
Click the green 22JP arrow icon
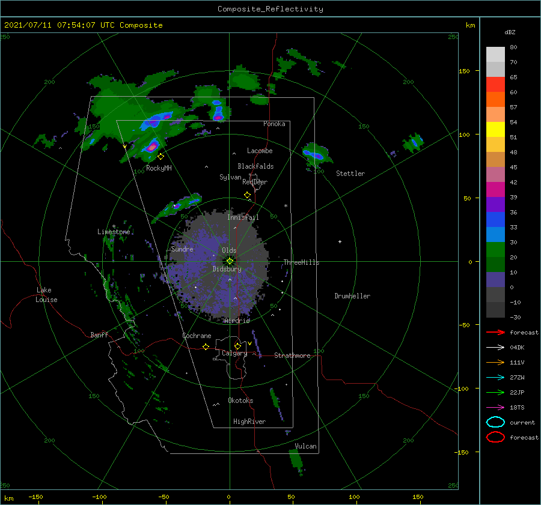495,392
